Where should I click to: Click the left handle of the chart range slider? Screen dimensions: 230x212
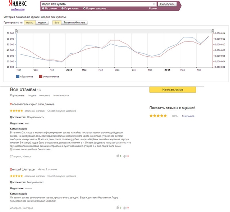click(16, 31)
